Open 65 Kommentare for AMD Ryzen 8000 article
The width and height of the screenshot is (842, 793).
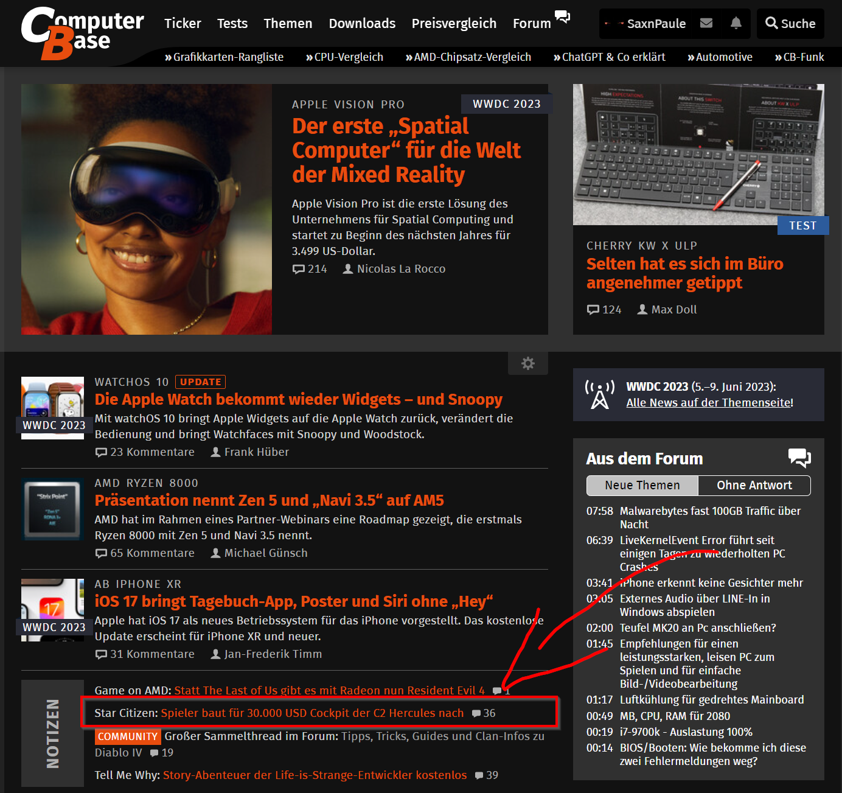(145, 553)
